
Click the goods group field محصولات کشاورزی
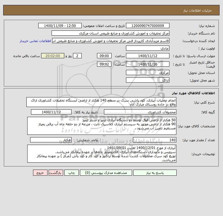tap(140, 112)
